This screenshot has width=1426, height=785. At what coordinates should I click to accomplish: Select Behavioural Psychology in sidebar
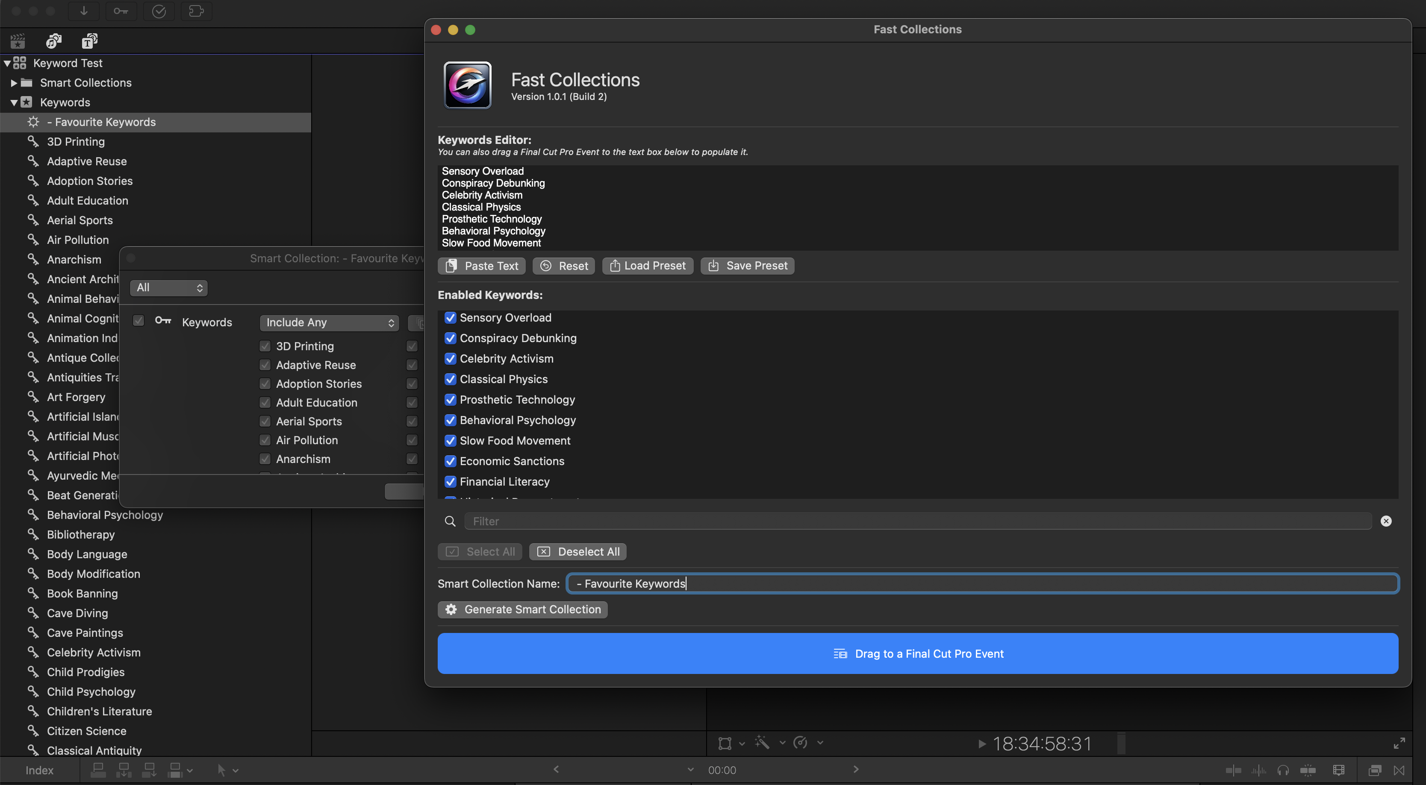[104, 514]
